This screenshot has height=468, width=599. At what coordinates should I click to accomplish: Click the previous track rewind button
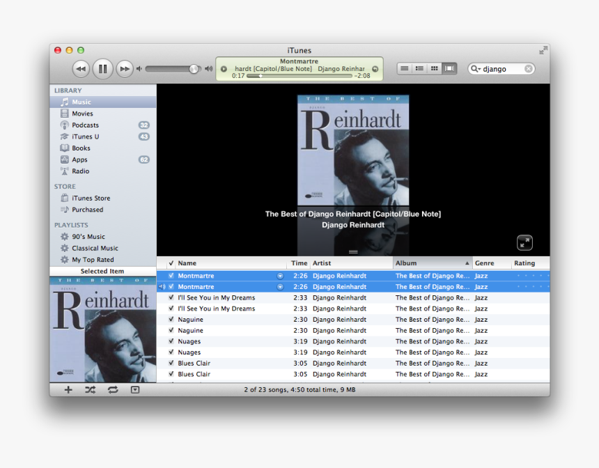click(81, 69)
